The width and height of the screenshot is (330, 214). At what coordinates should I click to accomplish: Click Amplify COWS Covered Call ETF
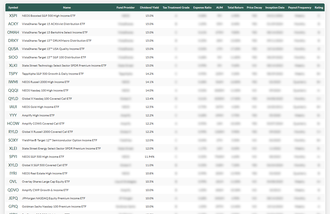point(43,123)
